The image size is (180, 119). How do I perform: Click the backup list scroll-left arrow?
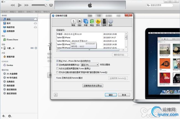pos(58,50)
